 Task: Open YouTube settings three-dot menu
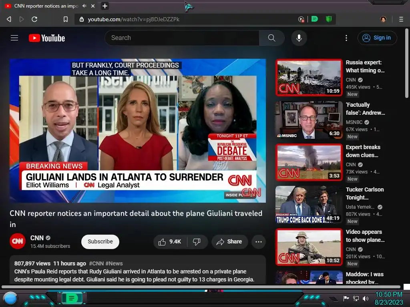coord(346,38)
